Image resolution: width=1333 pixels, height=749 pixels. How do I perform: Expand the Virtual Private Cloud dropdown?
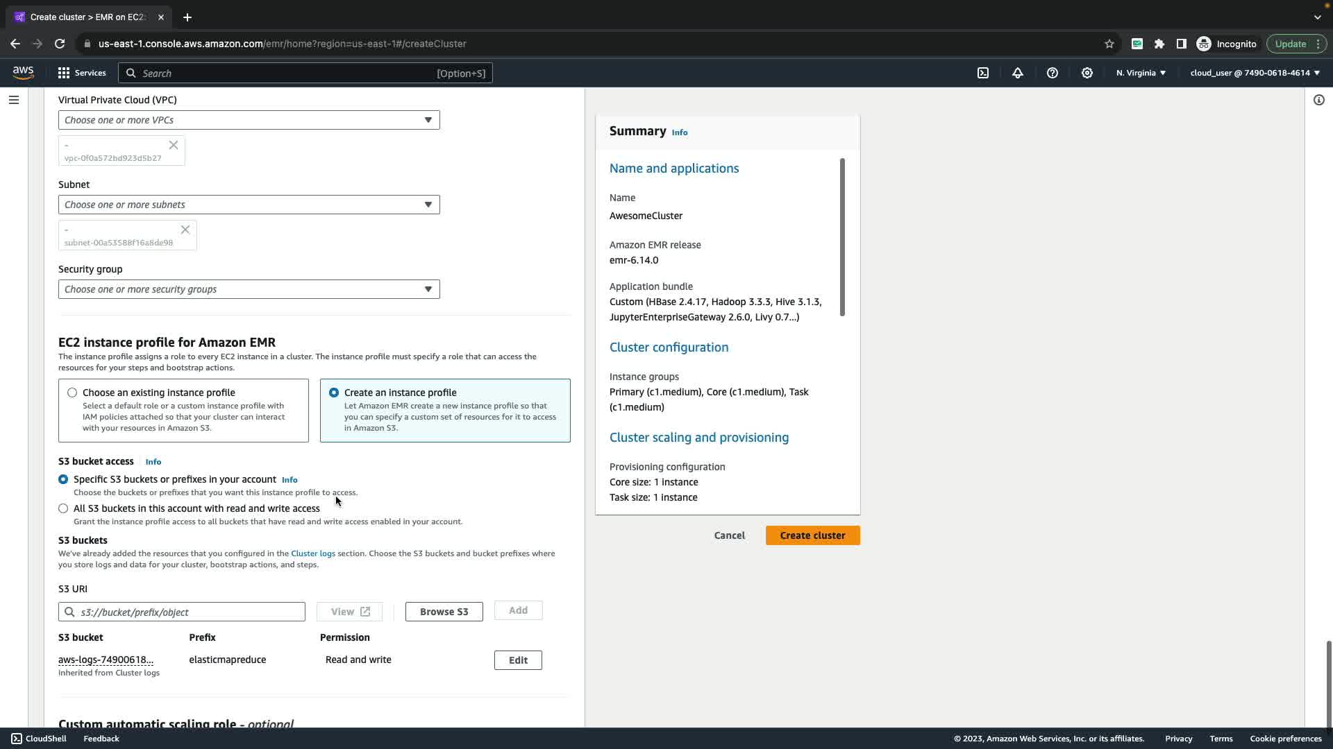coord(249,120)
